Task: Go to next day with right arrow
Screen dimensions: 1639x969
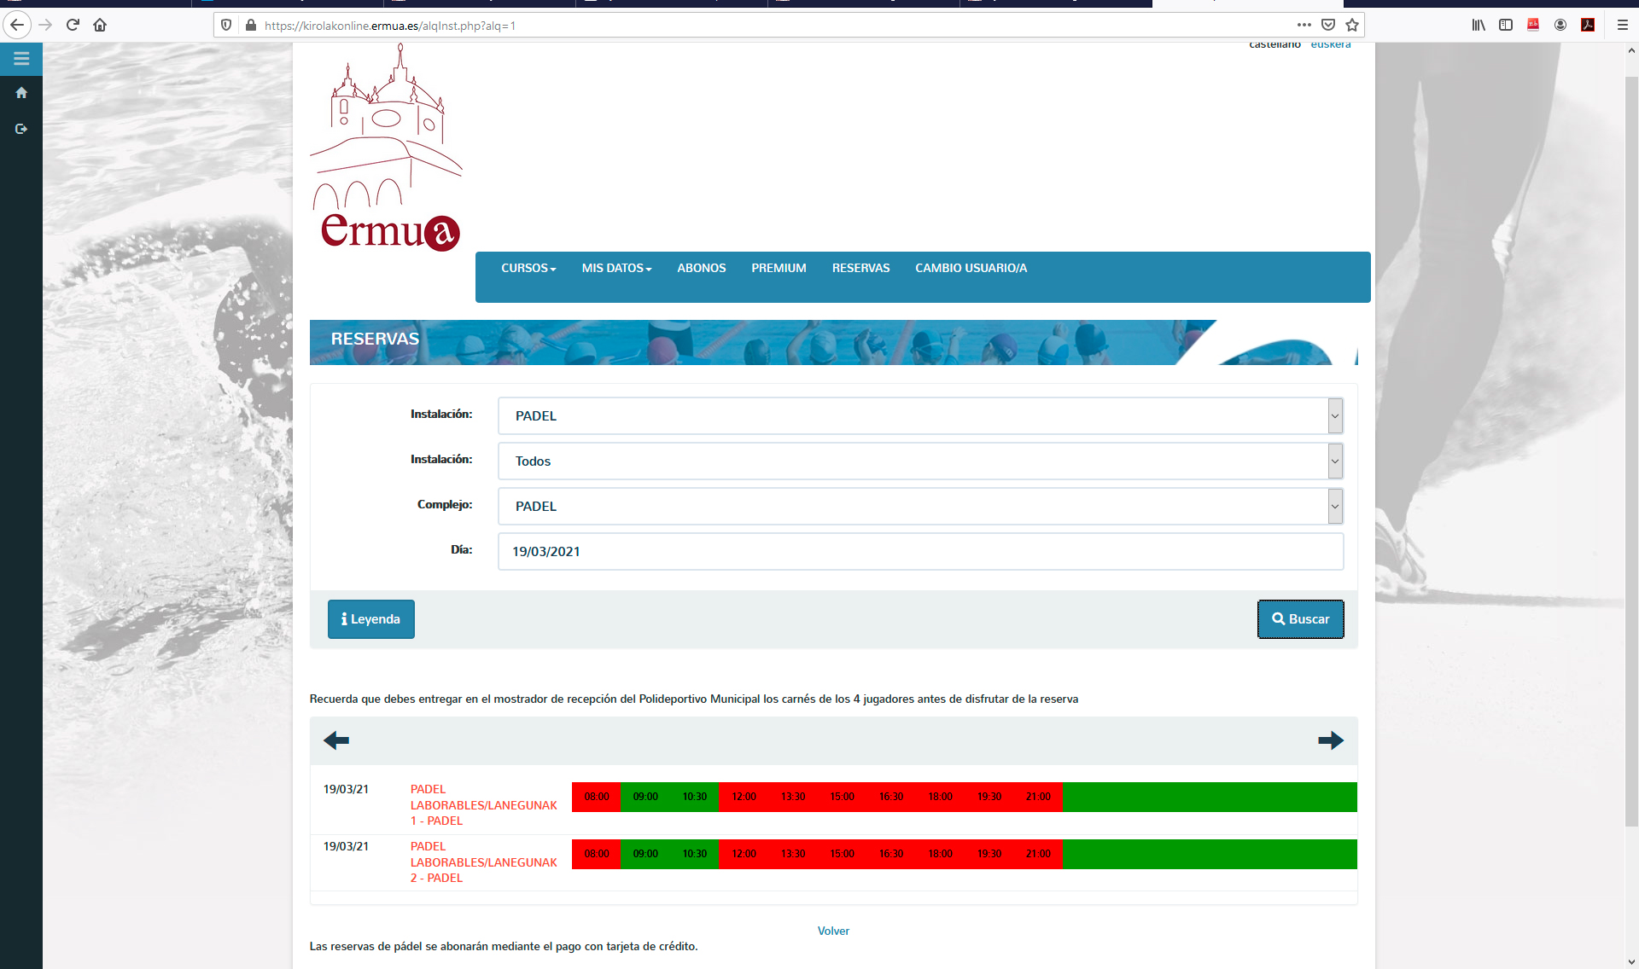Action: pos(1330,740)
